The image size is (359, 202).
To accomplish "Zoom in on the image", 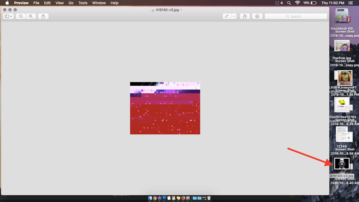I will tap(31, 16).
